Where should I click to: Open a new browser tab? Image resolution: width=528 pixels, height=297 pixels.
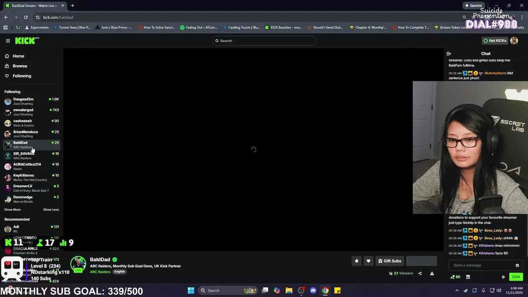(72, 6)
